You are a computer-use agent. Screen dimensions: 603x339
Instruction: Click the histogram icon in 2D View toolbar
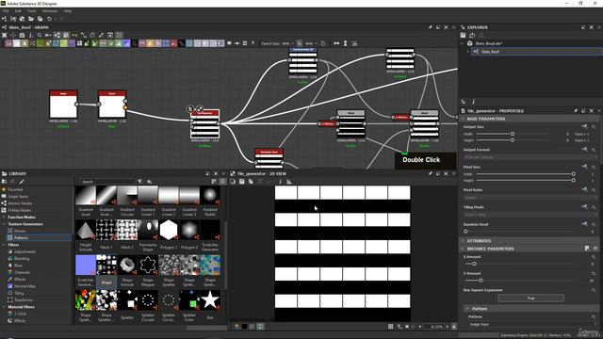[x=289, y=182]
